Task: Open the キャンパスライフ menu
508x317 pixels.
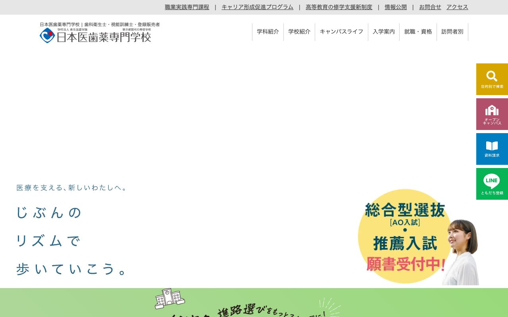Action: (341, 32)
